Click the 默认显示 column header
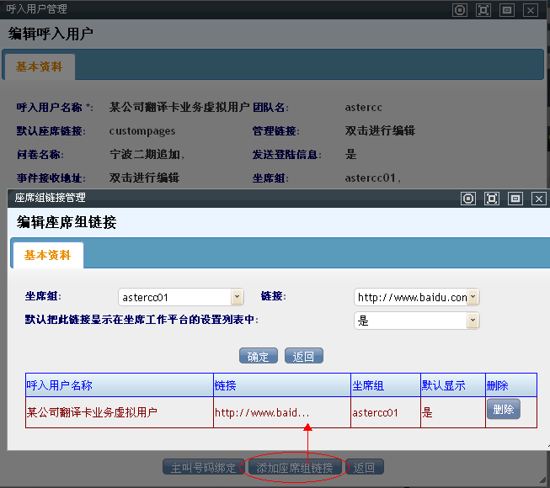 pos(444,385)
